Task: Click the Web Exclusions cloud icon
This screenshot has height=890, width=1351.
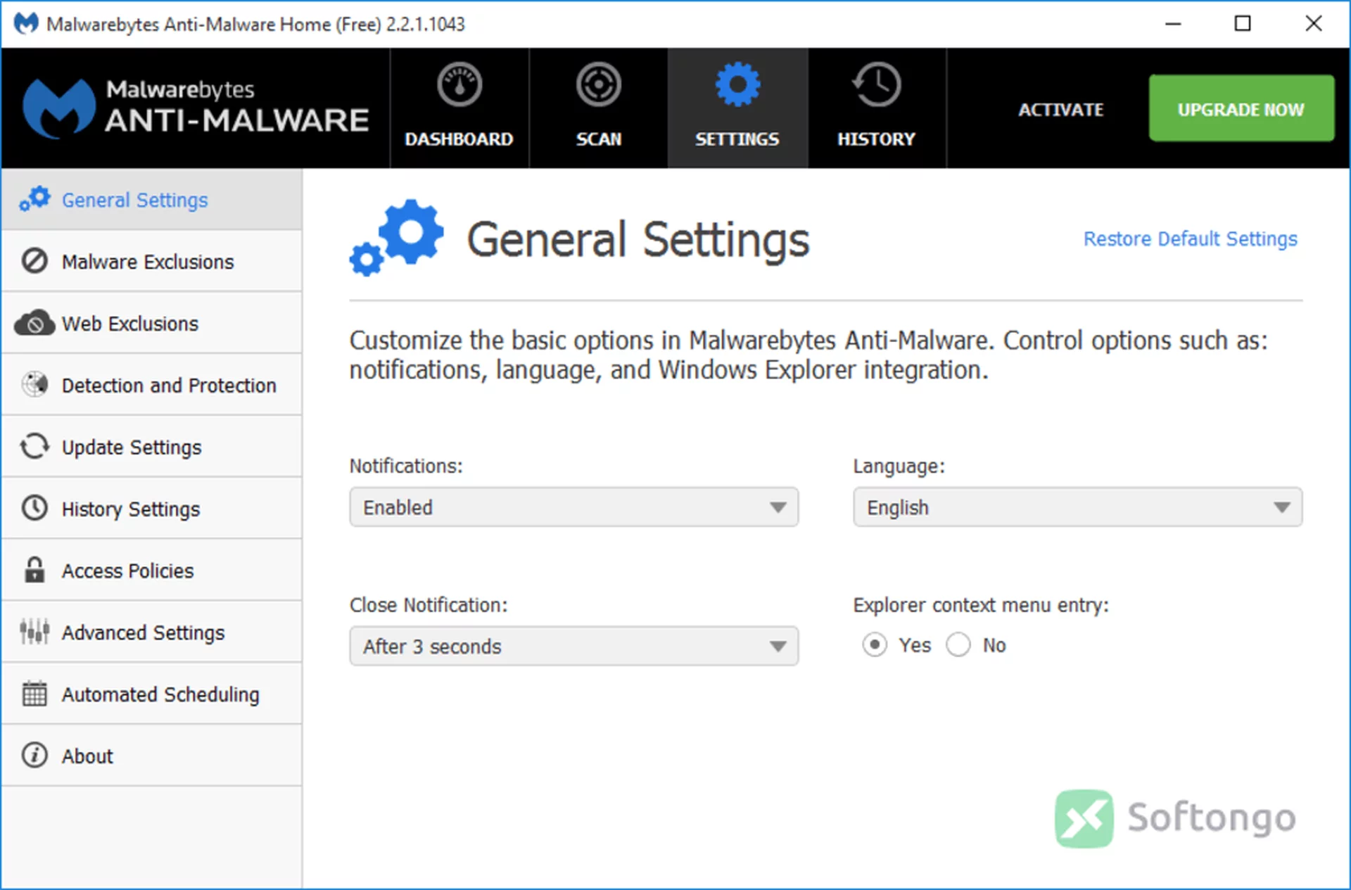Action: pos(34,323)
